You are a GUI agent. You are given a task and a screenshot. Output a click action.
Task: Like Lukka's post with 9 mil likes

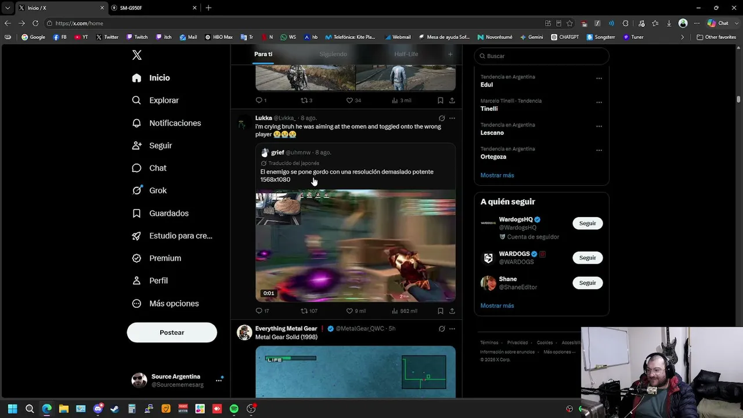coord(356,311)
